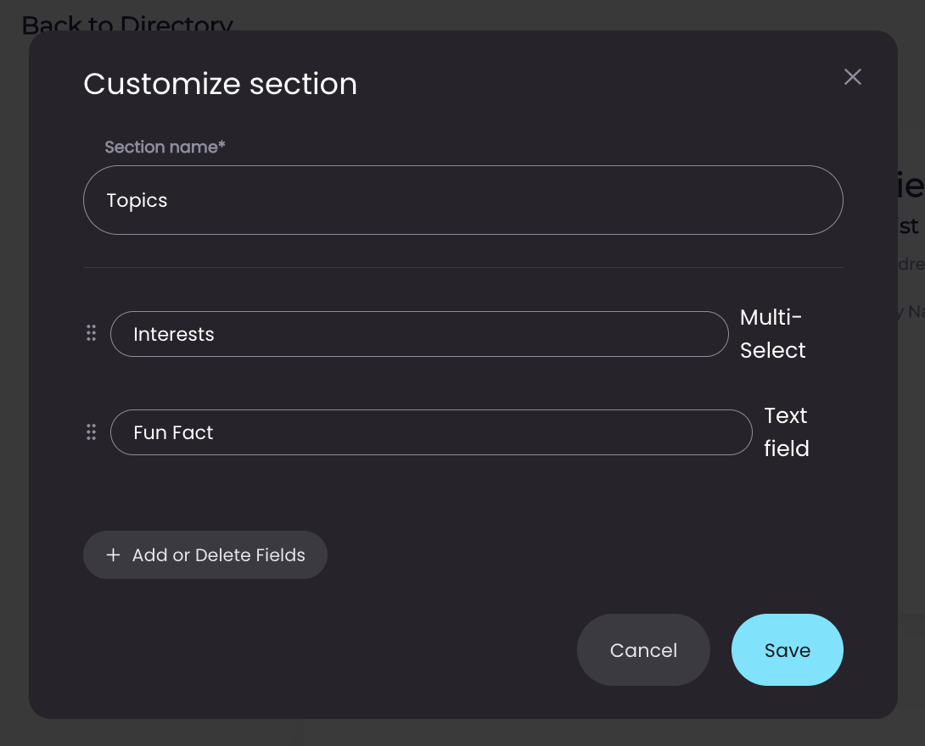Cancel the section customization
925x746 pixels.
[x=643, y=650]
